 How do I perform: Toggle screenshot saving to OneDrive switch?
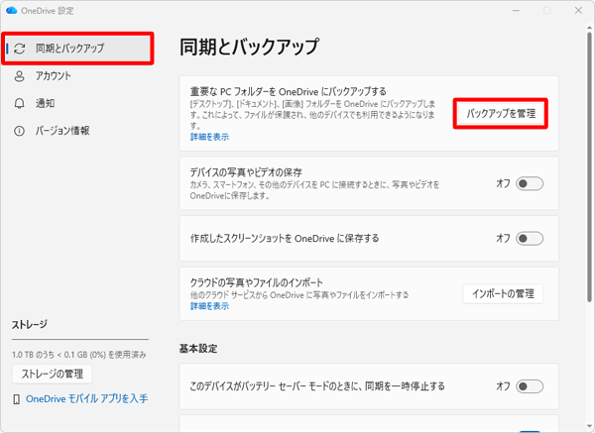point(530,239)
